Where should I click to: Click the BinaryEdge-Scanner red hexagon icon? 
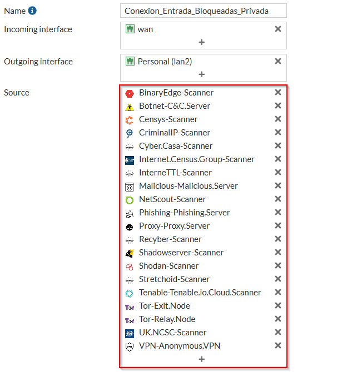(130, 93)
